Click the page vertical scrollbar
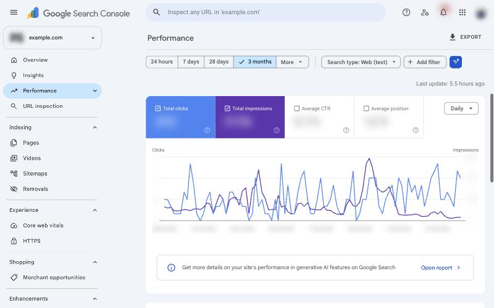This screenshot has height=308, width=494. tap(492, 137)
